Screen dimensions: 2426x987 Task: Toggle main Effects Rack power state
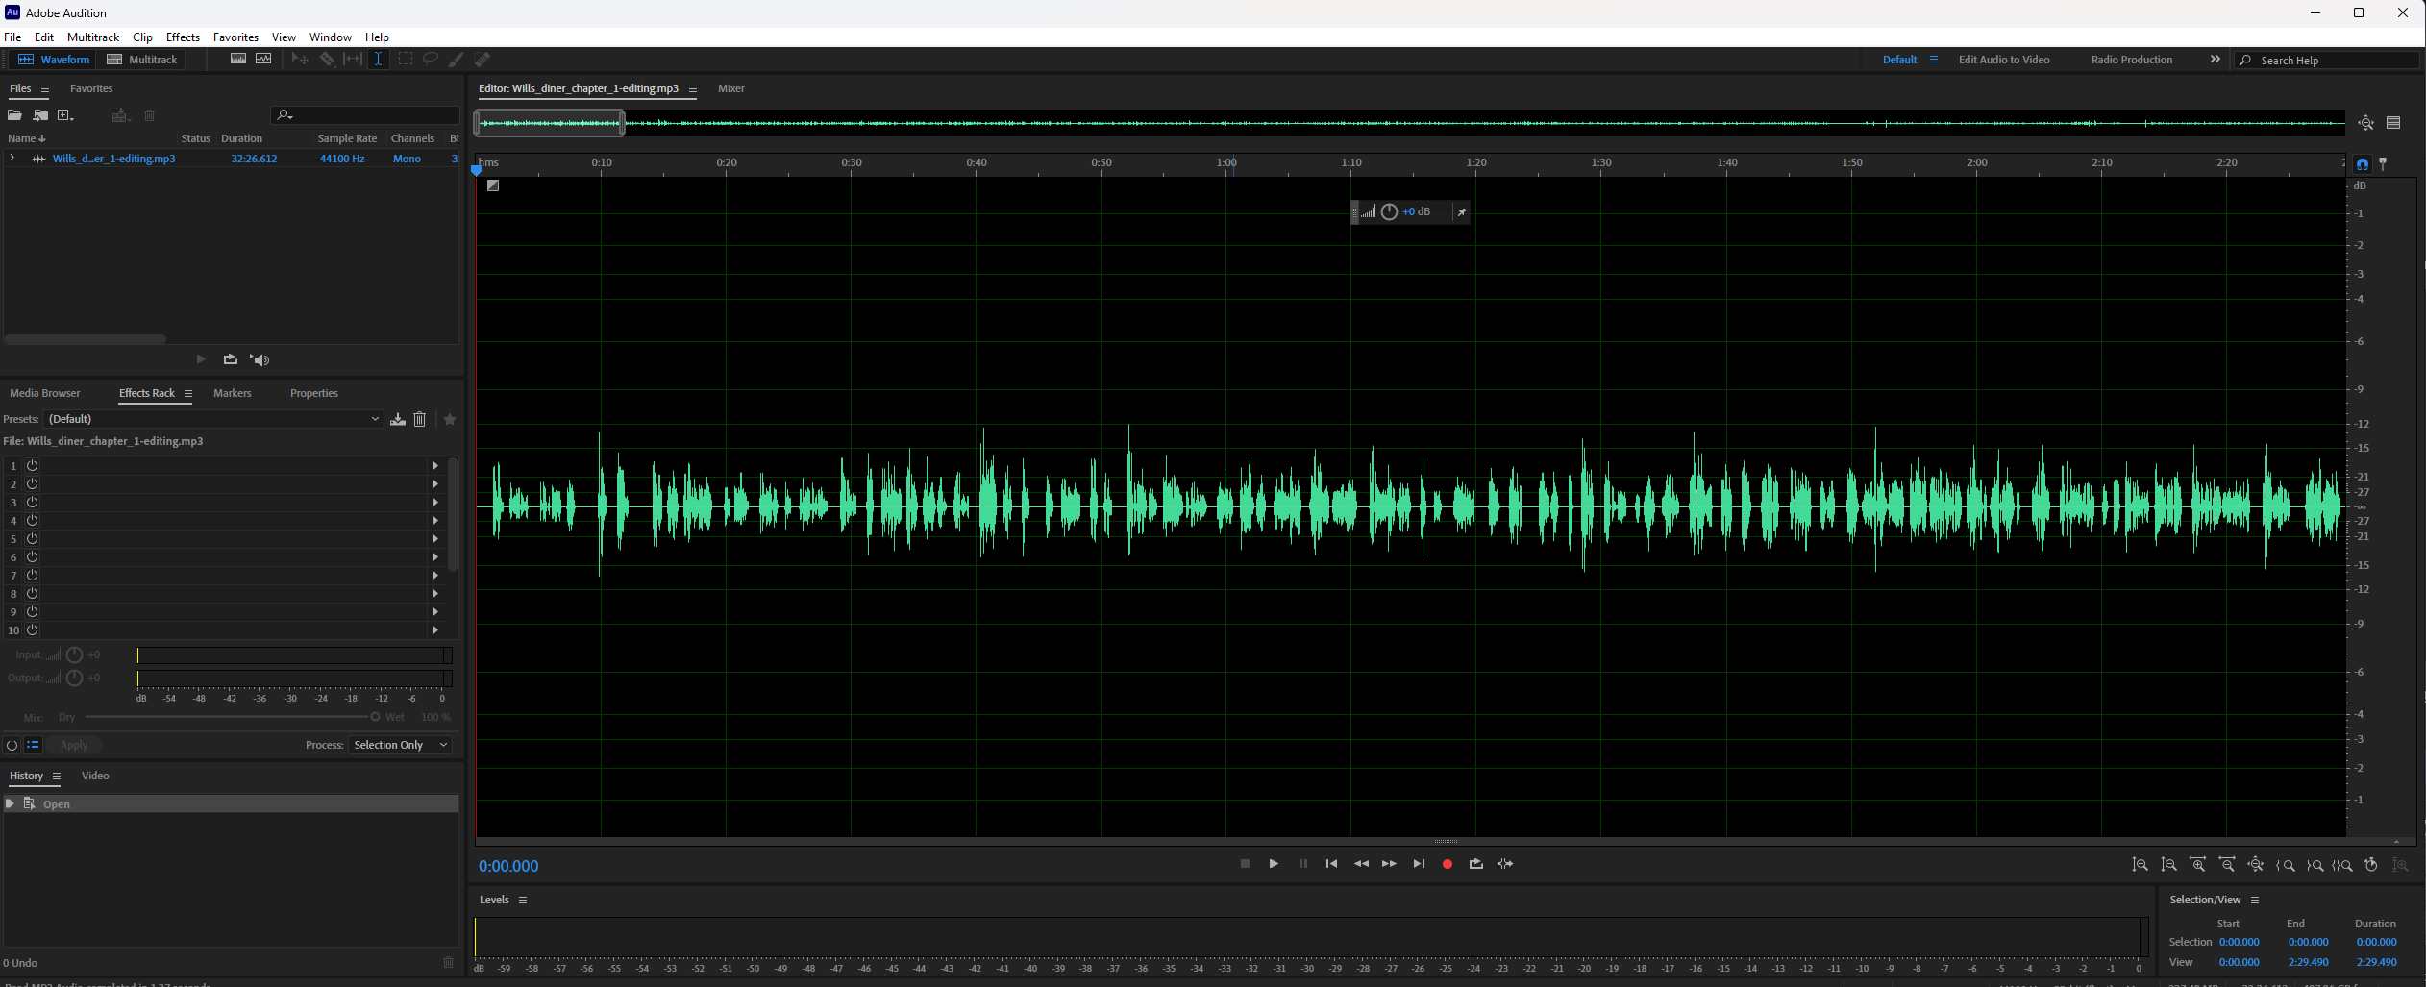pos(12,745)
